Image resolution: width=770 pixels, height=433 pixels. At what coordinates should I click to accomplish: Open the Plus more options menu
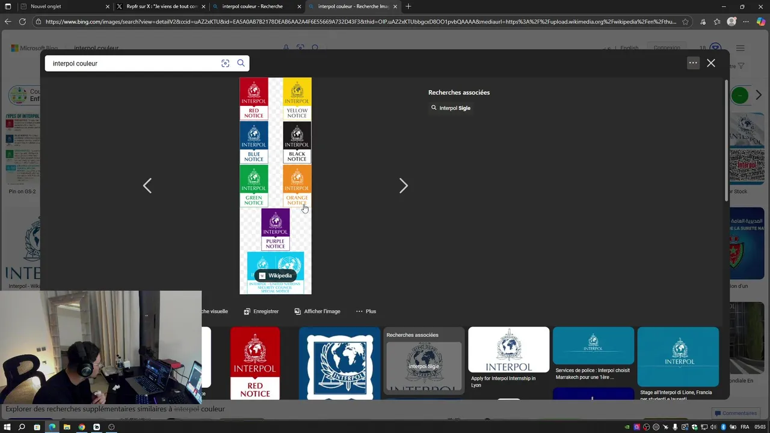[366, 312]
